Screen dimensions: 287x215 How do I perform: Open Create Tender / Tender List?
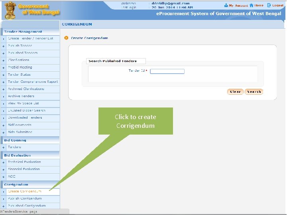[x=31, y=38]
